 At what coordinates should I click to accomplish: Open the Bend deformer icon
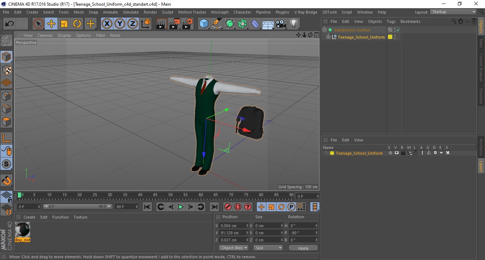(x=255, y=24)
